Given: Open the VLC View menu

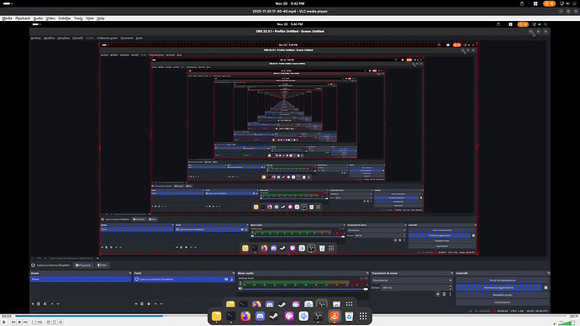Looking at the screenshot, I should (90, 18).
